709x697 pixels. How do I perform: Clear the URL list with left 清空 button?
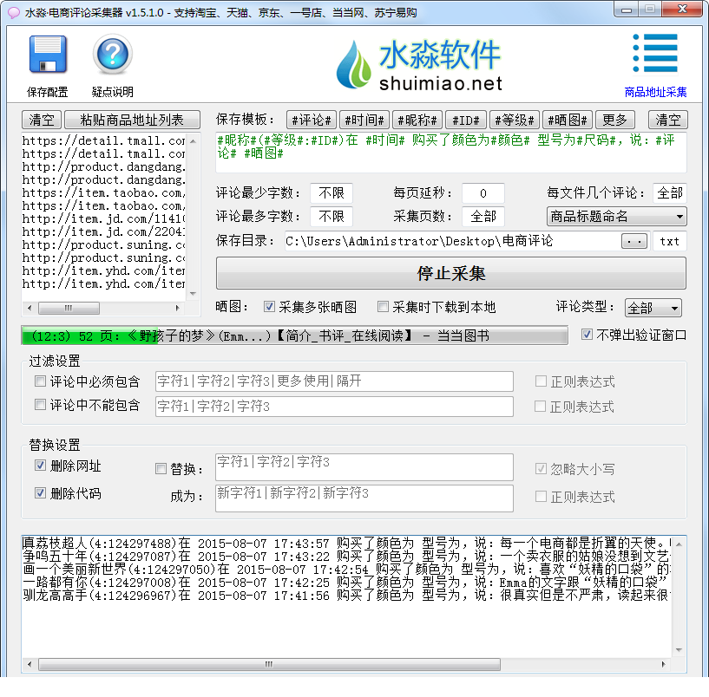pyautogui.click(x=42, y=121)
